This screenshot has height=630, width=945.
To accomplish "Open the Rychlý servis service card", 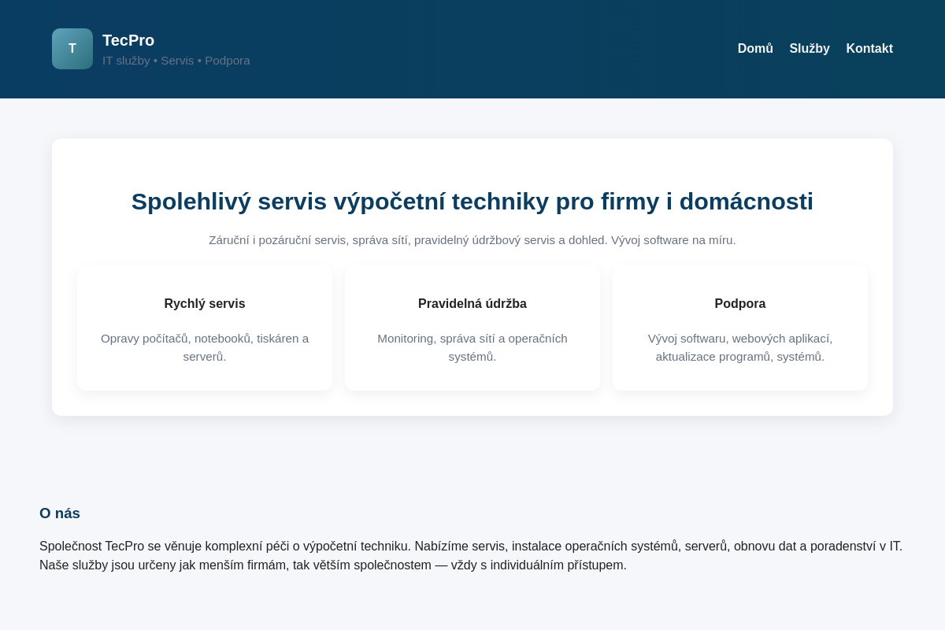I will [205, 328].
